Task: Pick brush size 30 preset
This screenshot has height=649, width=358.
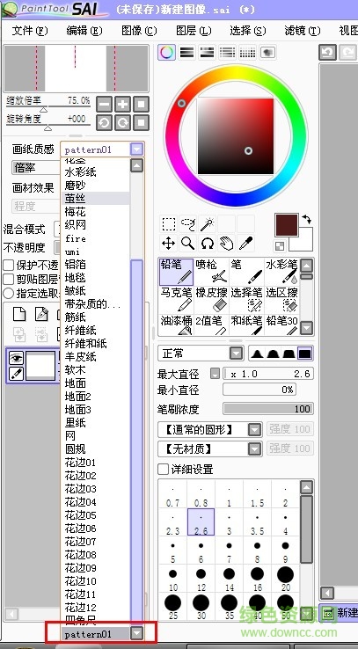Action: click(201, 607)
